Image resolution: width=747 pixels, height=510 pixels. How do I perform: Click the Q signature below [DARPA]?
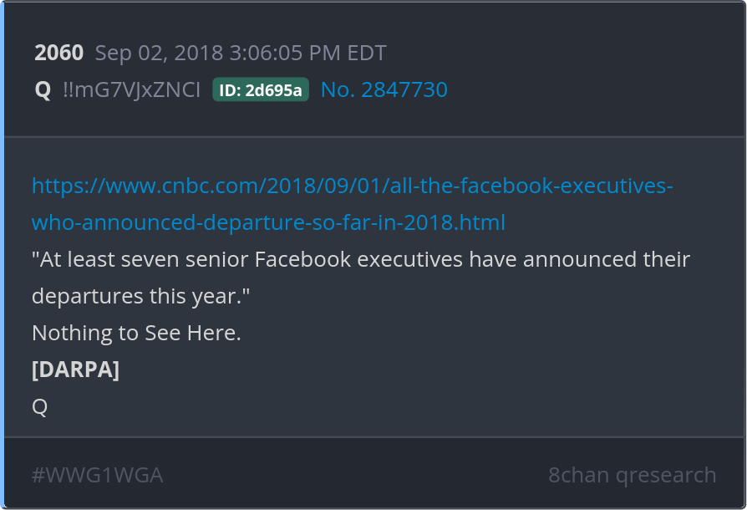(39, 406)
